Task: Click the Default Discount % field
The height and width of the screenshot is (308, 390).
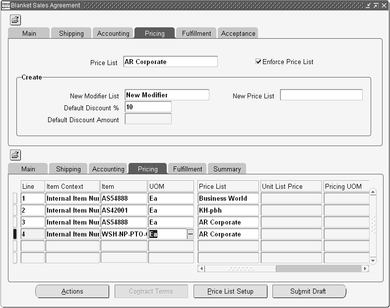Action: click(x=148, y=107)
